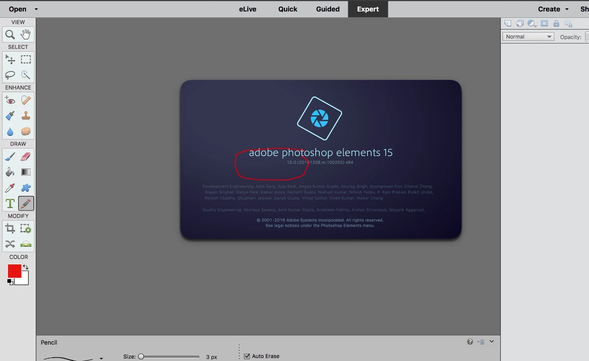Switch to the Expert edit tab
The image size is (589, 361).
[x=368, y=9]
